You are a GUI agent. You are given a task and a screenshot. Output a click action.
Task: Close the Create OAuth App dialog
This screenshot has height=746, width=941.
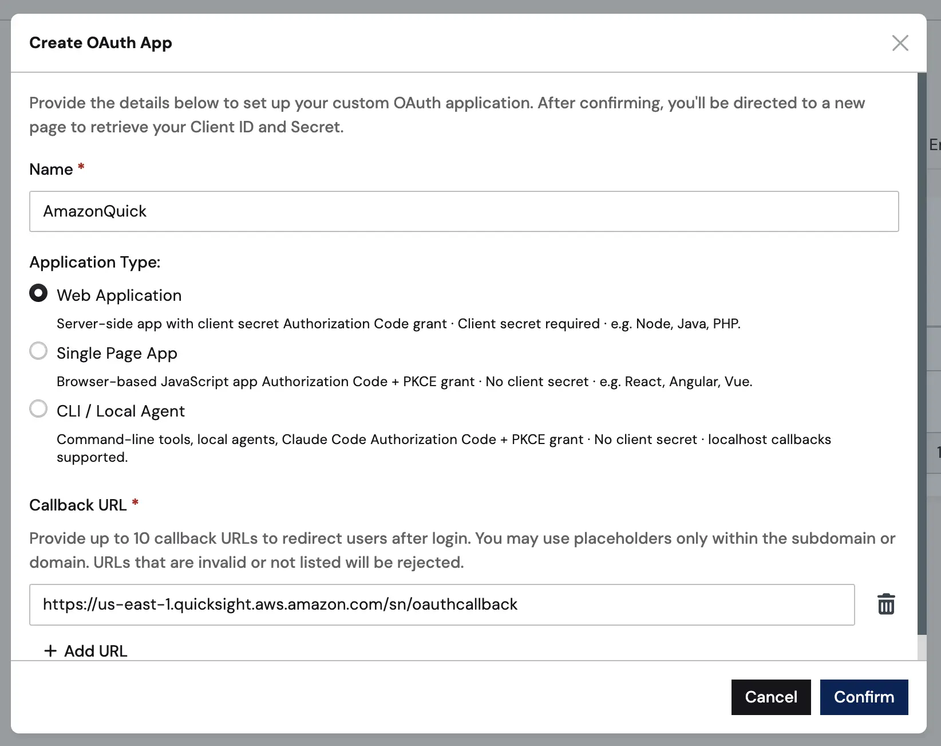(x=900, y=43)
